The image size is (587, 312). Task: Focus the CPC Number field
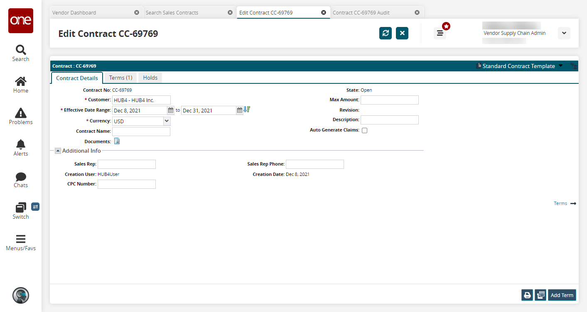click(x=127, y=184)
